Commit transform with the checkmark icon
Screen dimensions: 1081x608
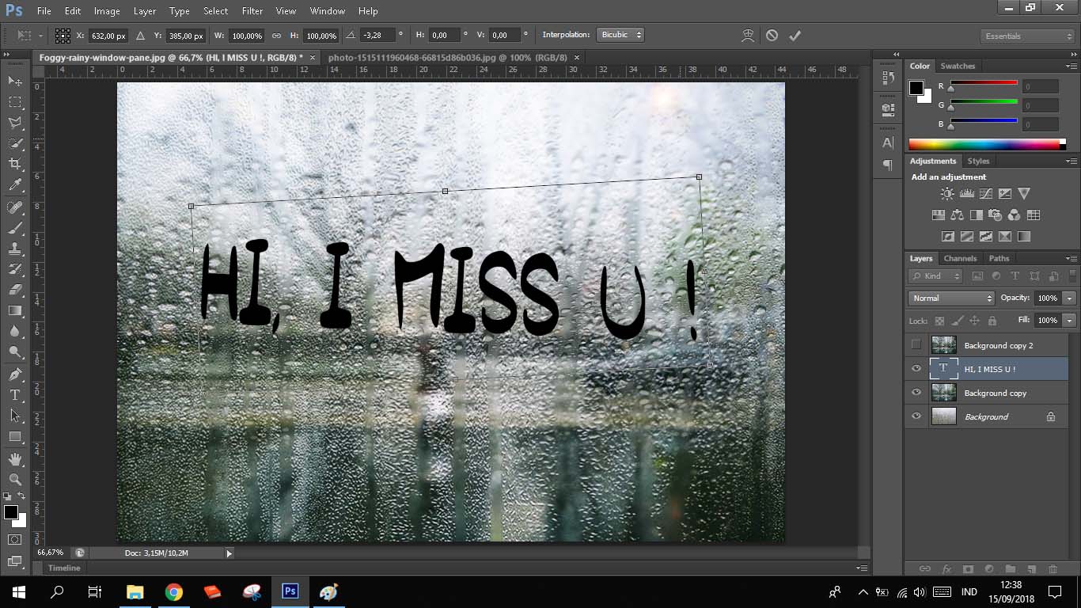click(795, 36)
